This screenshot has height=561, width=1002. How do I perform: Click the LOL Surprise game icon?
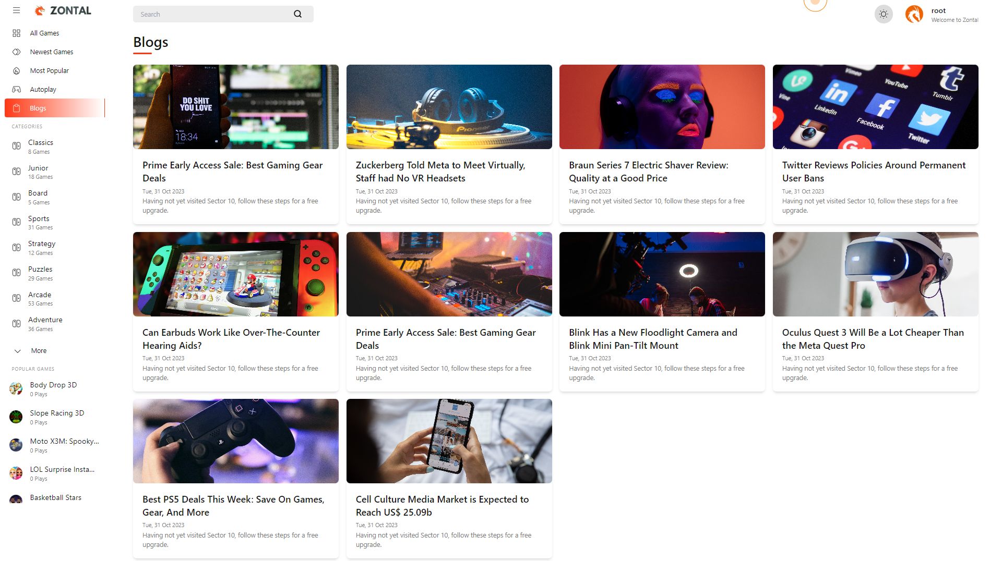coord(16,473)
